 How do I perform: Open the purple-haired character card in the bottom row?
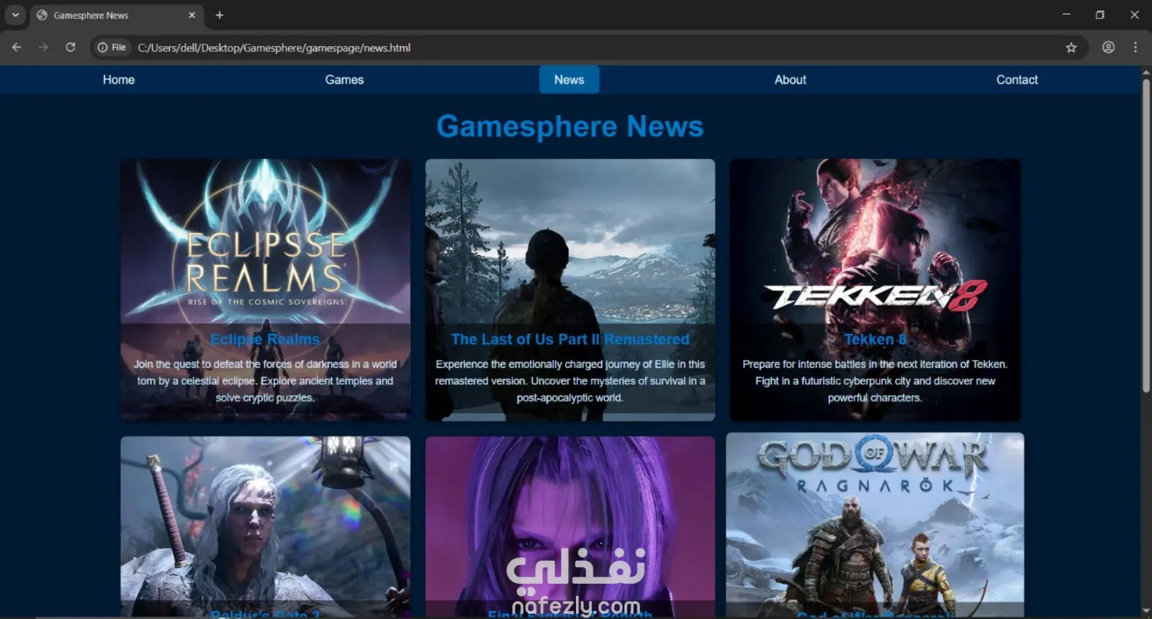pyautogui.click(x=570, y=526)
